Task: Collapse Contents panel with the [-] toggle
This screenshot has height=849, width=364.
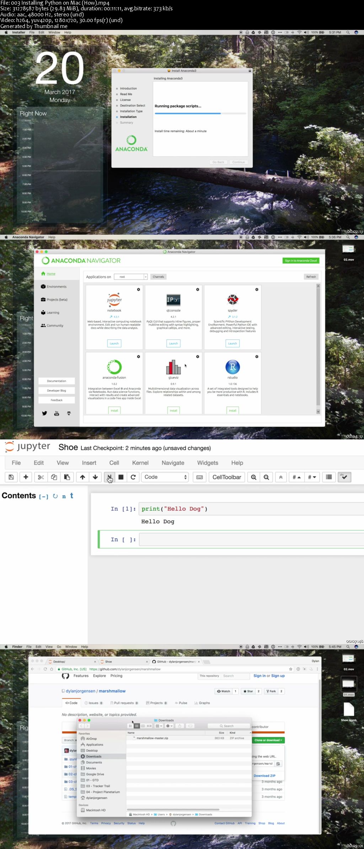Action: click(43, 496)
